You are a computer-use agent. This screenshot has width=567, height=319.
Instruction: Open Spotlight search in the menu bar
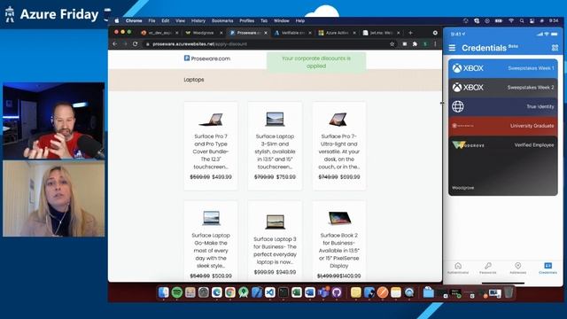(x=522, y=21)
